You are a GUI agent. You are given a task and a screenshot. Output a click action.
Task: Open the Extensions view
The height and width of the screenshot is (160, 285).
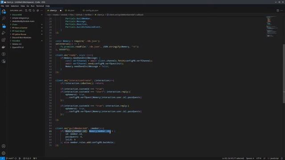4,40
